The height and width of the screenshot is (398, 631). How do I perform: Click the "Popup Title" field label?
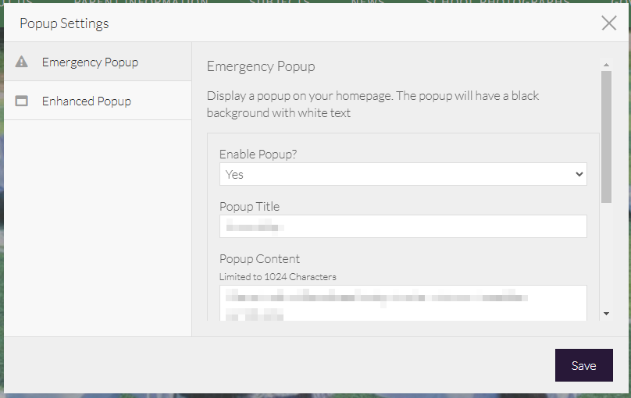(x=249, y=206)
